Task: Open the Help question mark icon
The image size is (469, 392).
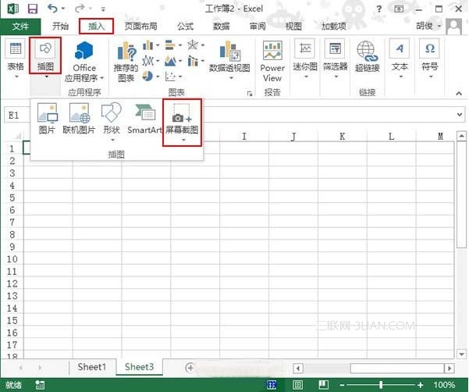Action: click(379, 9)
